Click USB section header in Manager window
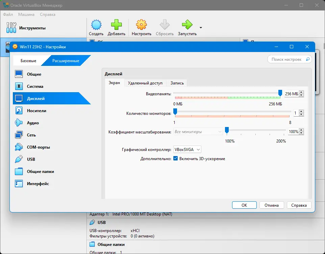This screenshot has height=254, width=325. click(x=102, y=223)
